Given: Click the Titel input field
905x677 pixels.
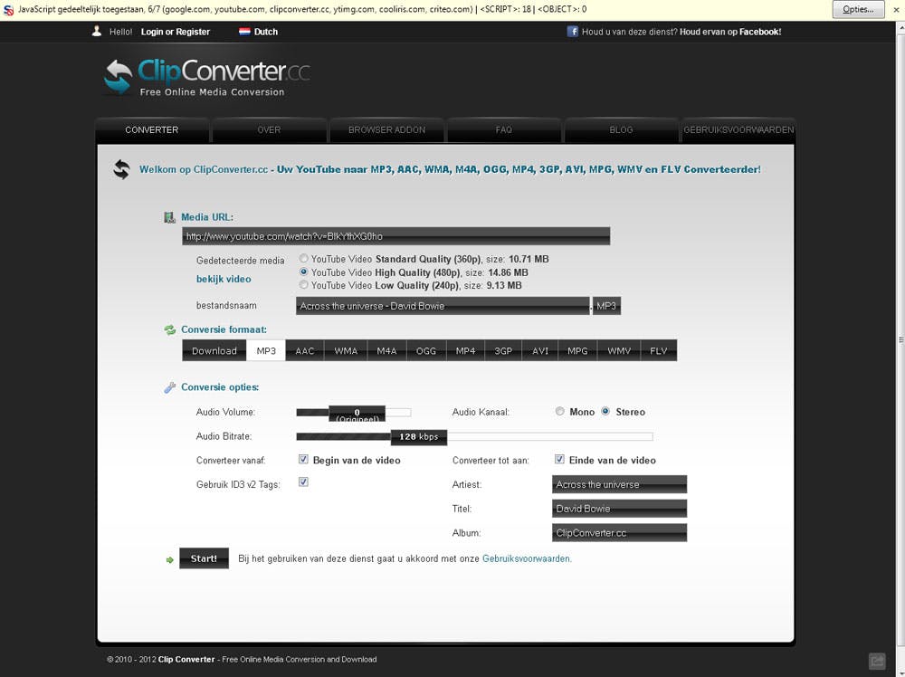Looking at the screenshot, I should (x=619, y=509).
